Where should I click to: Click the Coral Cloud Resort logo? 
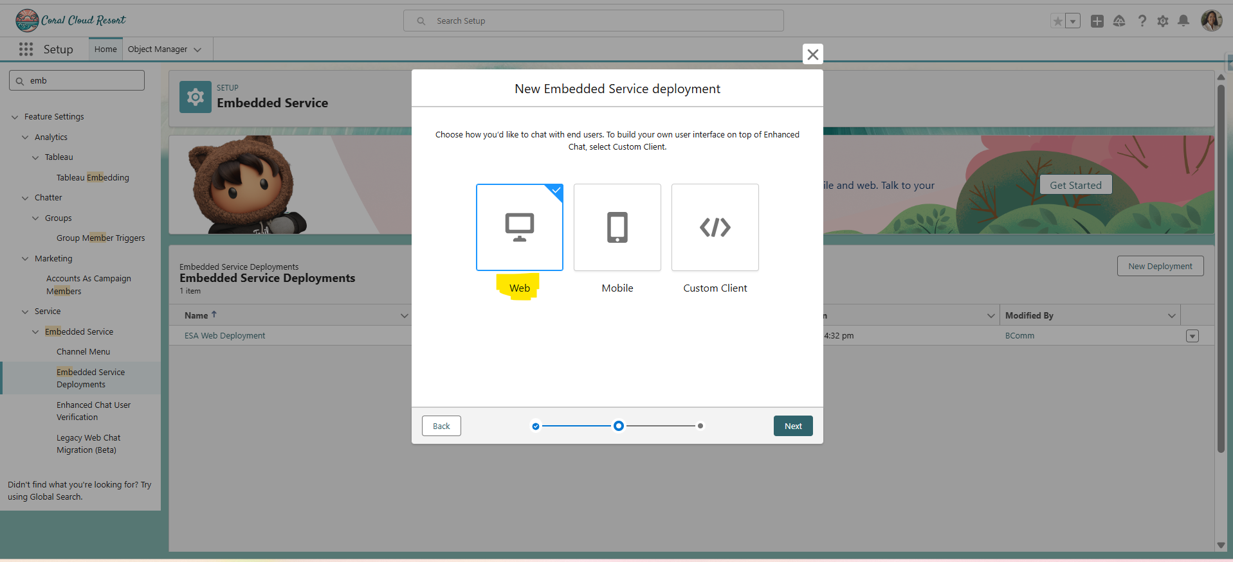(71, 21)
